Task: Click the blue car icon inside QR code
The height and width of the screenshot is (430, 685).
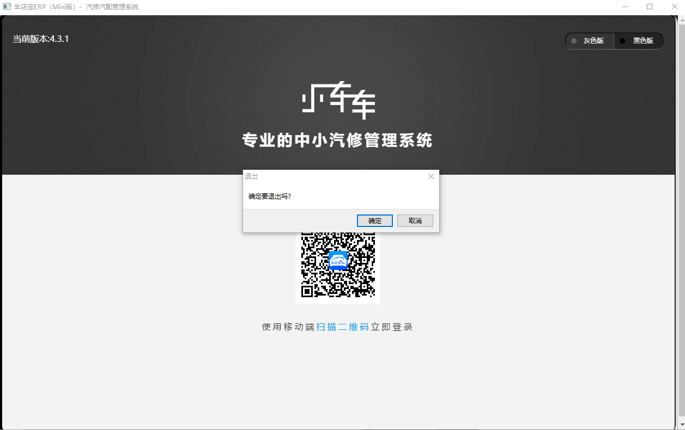Action: 338,260
